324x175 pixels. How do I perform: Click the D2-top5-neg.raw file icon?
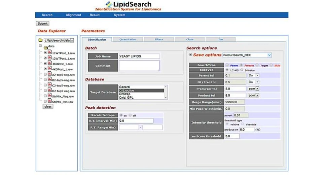pyautogui.click(x=49, y=90)
